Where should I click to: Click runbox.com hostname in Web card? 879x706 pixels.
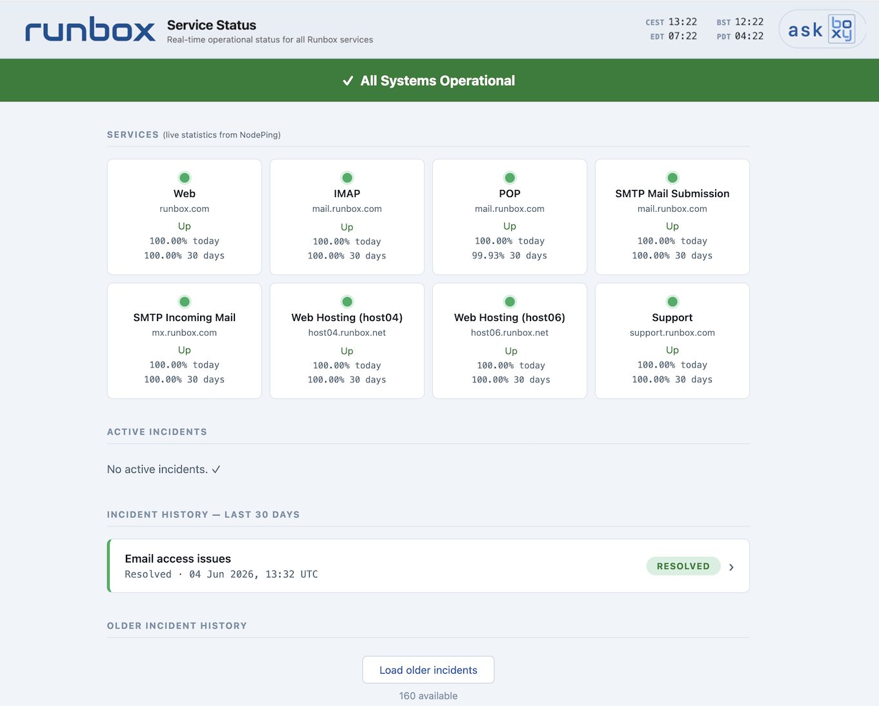click(x=185, y=209)
